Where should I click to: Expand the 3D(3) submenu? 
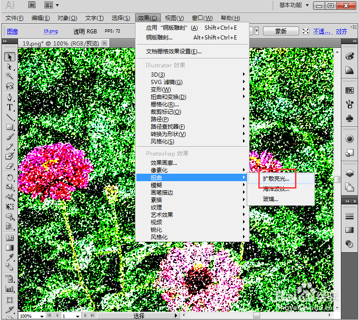click(192, 74)
